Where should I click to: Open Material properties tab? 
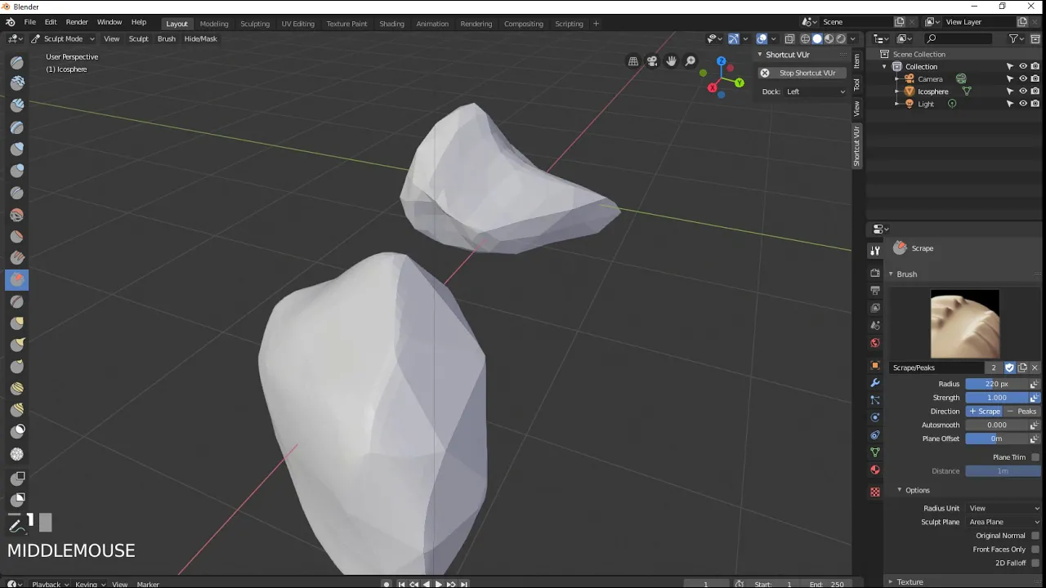click(875, 470)
